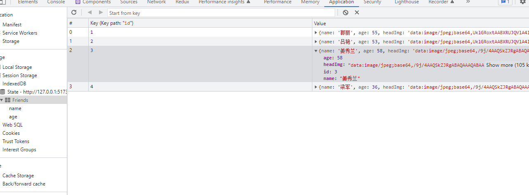The width and height of the screenshot is (529, 195).
Task: Show more DevTools tabs via chevron
Action: [x=468, y=2]
